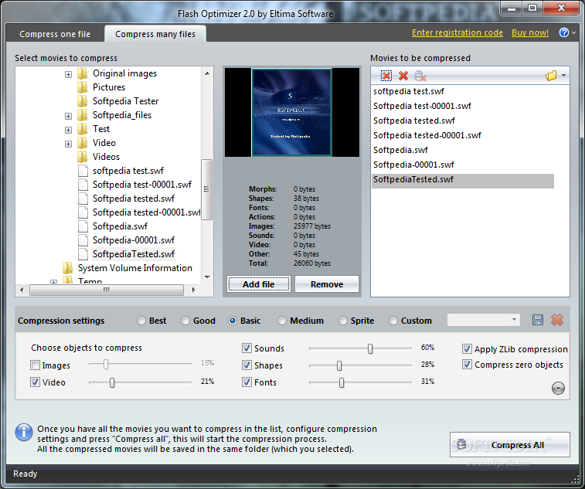Open the help menu dropdown arrow
This screenshot has width=585, height=489.
(x=574, y=32)
